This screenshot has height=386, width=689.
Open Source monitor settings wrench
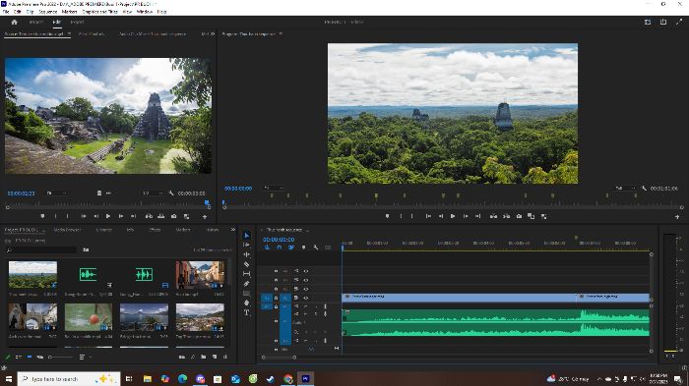coord(171,193)
